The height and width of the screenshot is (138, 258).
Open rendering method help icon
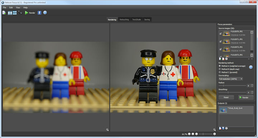[x=251, y=67]
